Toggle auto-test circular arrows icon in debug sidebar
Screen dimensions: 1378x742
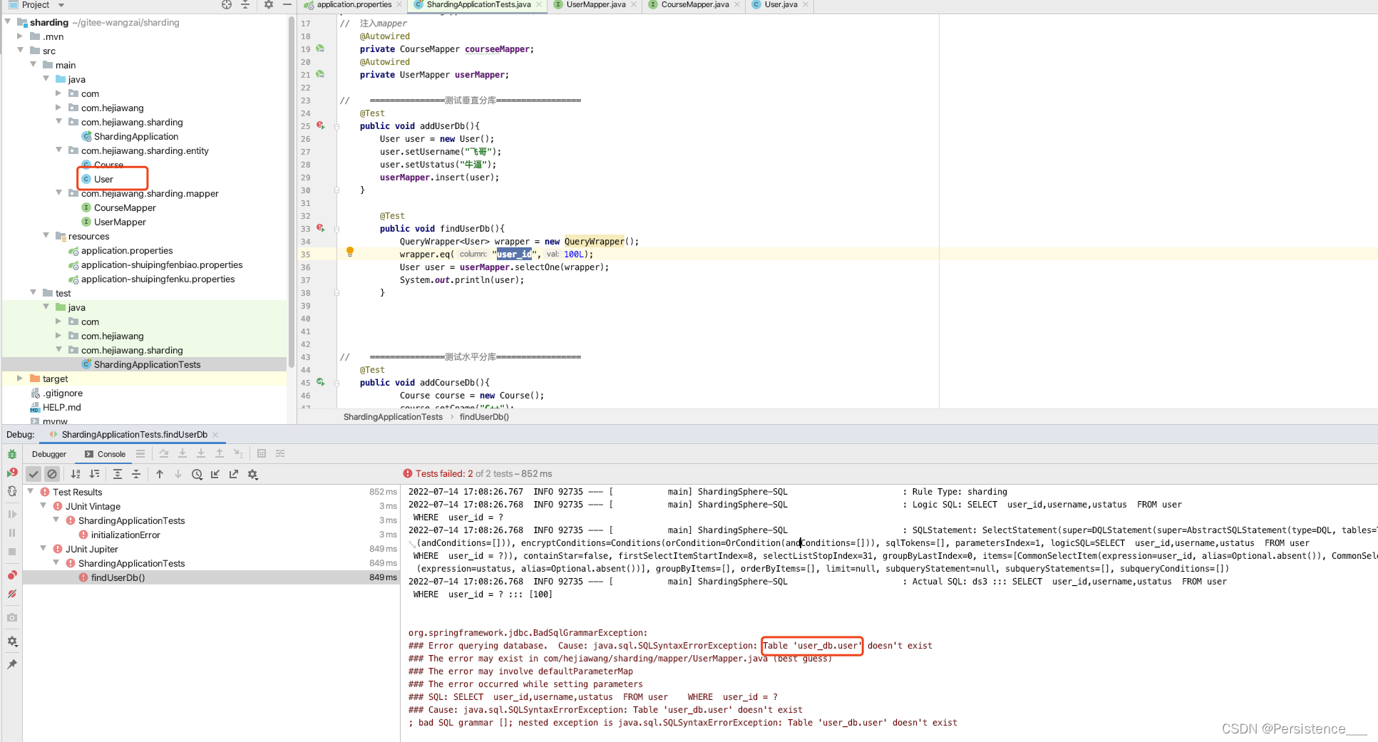click(x=12, y=491)
